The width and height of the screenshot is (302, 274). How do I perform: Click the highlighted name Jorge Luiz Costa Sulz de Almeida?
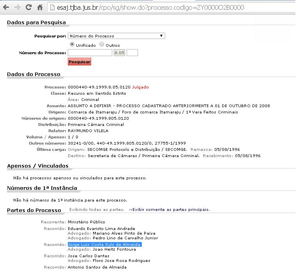coord(104,245)
